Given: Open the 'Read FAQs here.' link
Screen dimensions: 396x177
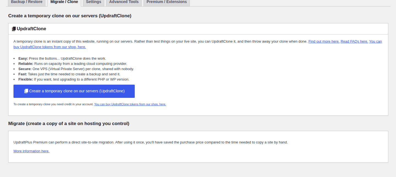Looking at the screenshot, I should point(354,42).
